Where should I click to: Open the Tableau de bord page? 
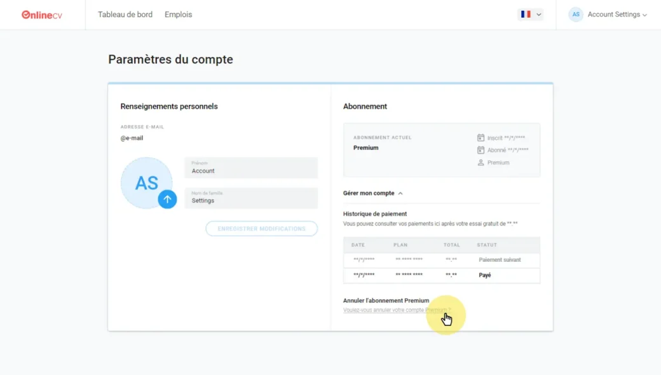tap(125, 15)
